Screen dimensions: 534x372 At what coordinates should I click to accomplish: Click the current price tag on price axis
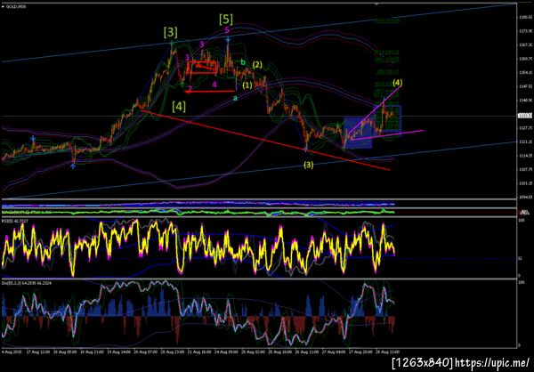click(524, 116)
